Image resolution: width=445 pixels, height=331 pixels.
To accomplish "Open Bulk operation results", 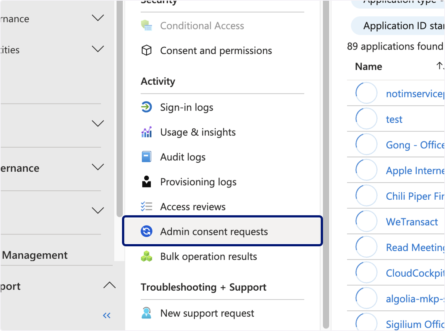I will (208, 256).
